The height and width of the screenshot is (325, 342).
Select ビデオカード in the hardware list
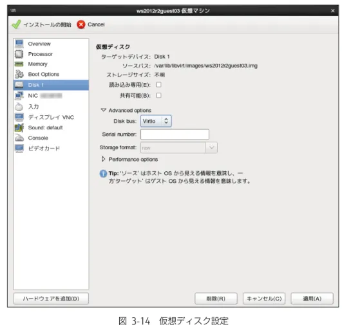click(x=51, y=148)
